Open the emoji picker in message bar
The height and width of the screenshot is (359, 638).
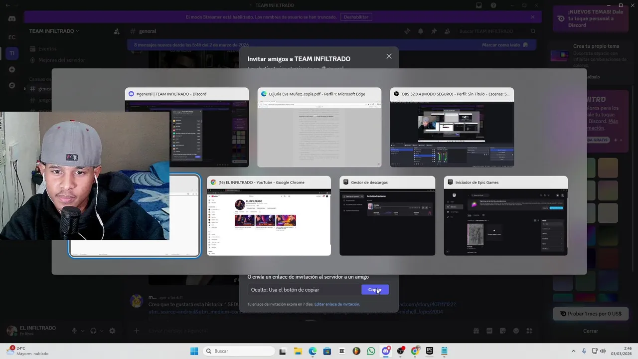(x=516, y=331)
